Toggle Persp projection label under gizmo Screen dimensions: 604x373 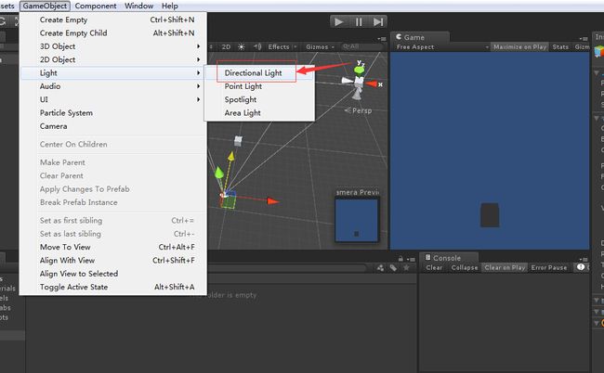tap(359, 110)
